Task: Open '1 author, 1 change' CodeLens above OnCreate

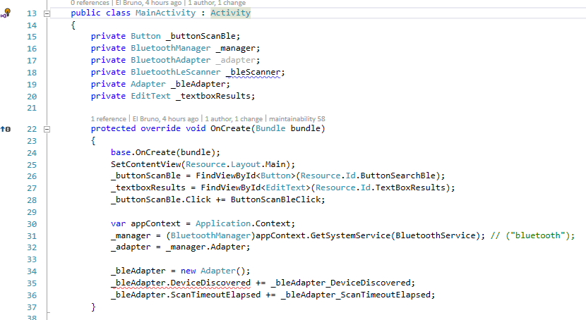Action: 233,118
